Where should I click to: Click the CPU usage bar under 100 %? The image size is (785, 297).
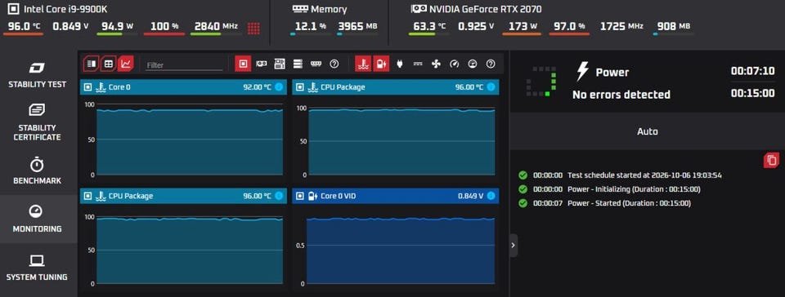coord(164,34)
